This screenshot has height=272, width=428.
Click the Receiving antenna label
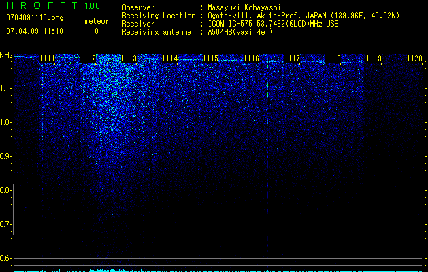coord(157,32)
